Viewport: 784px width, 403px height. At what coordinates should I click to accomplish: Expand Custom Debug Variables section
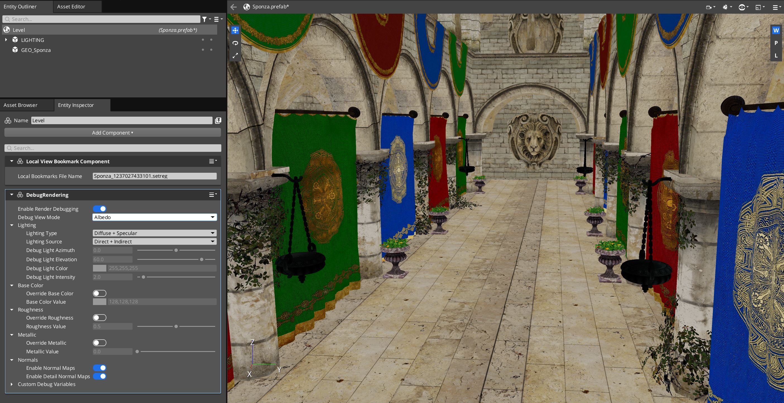click(12, 384)
